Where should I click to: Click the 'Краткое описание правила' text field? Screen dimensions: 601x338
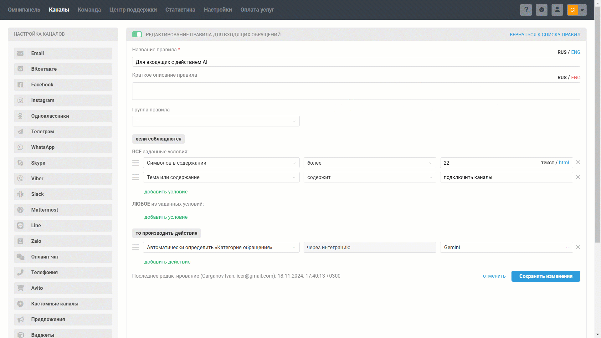point(356,91)
